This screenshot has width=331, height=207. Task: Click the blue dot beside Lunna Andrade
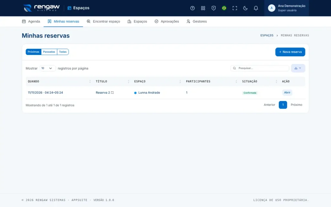[x=135, y=93]
